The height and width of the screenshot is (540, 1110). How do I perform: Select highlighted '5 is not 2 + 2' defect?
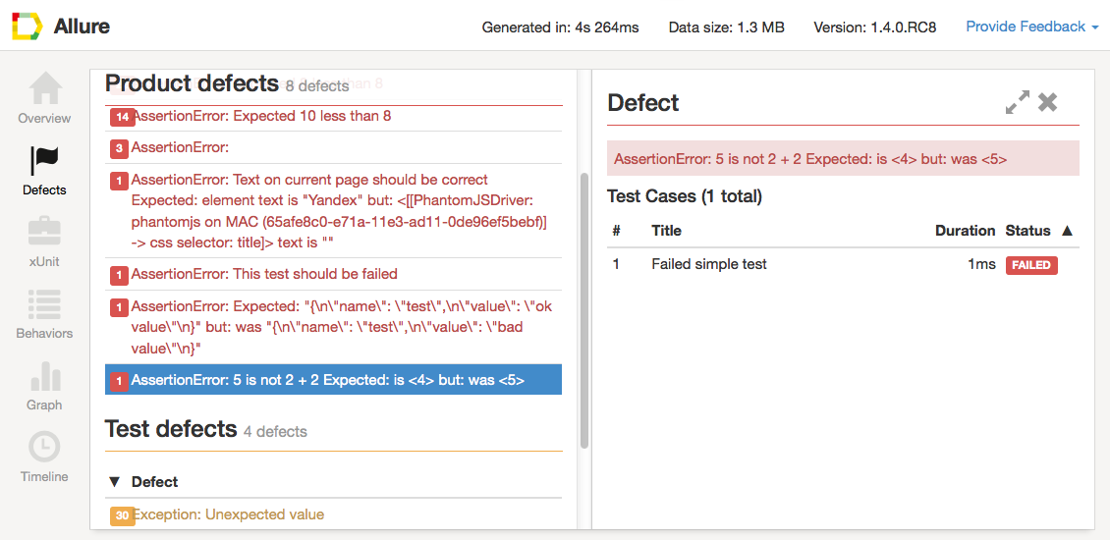click(333, 380)
